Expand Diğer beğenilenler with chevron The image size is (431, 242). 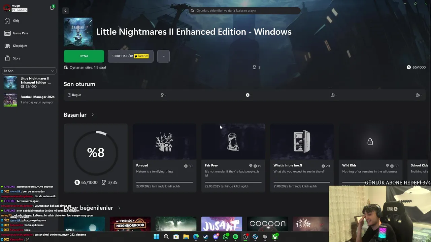tap(119, 208)
